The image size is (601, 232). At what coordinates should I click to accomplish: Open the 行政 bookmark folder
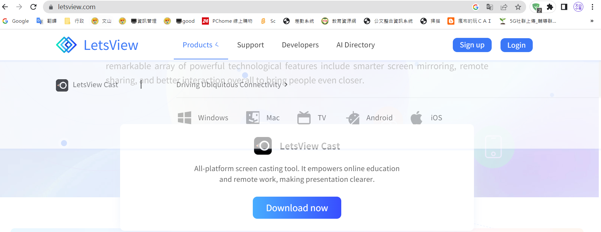point(74,21)
